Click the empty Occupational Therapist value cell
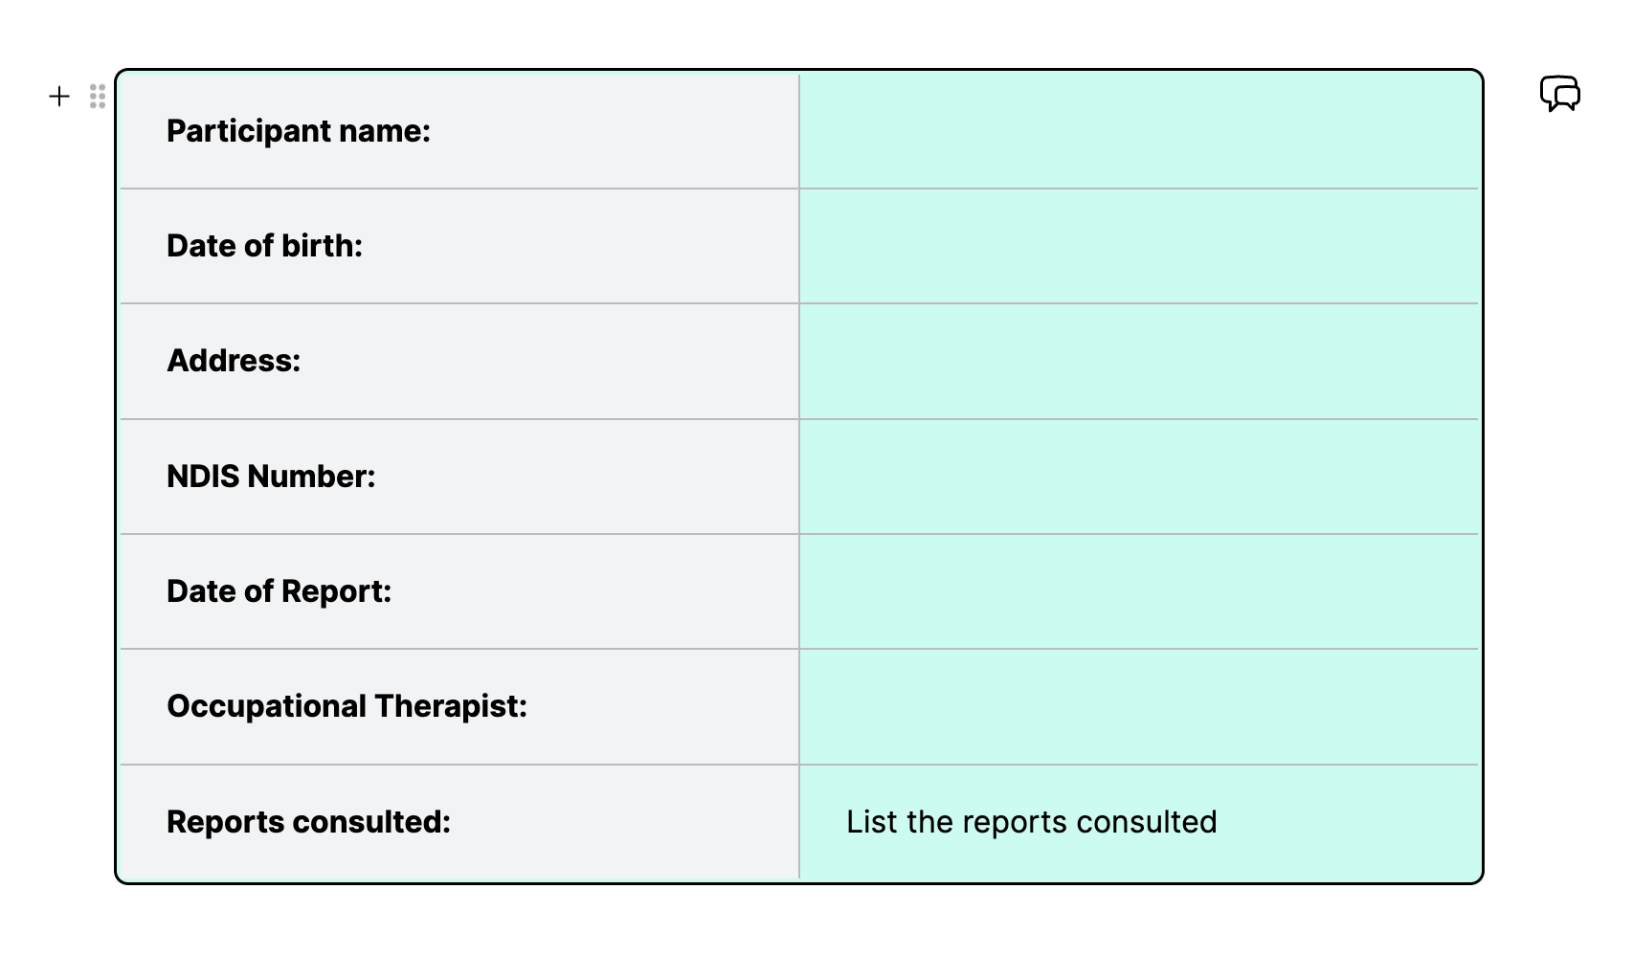 click(x=1138, y=706)
